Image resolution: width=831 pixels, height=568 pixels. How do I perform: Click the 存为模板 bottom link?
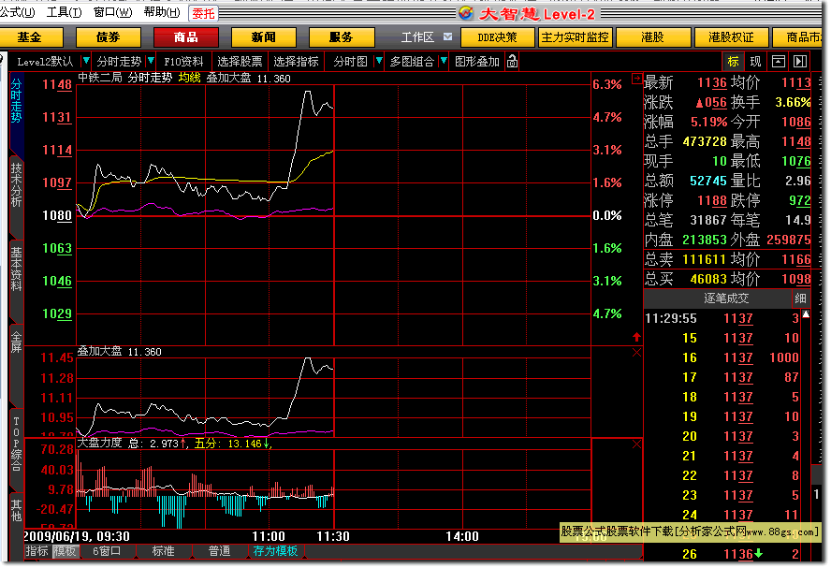275,551
